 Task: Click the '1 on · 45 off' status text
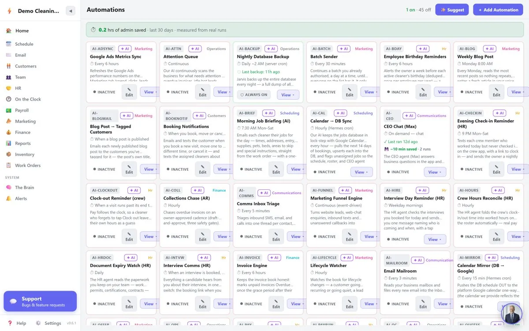click(418, 10)
